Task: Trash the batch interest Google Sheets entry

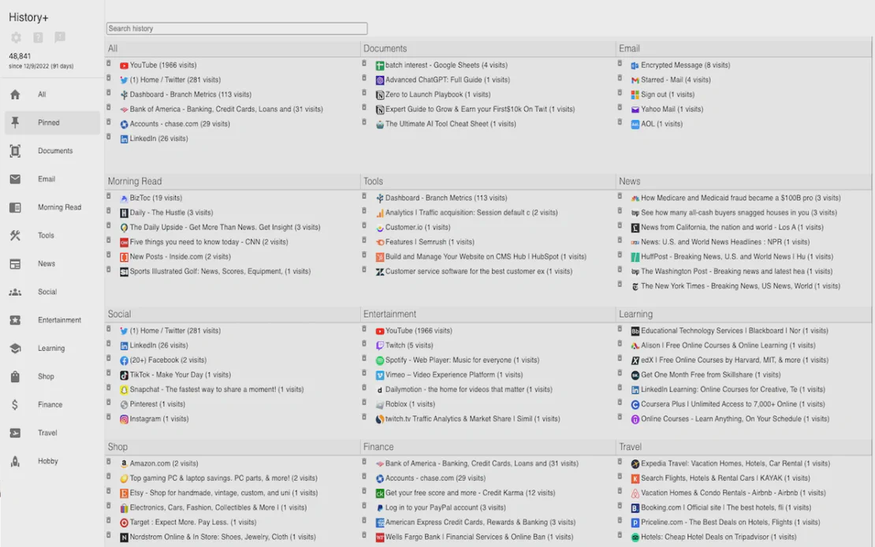Action: pos(364,64)
